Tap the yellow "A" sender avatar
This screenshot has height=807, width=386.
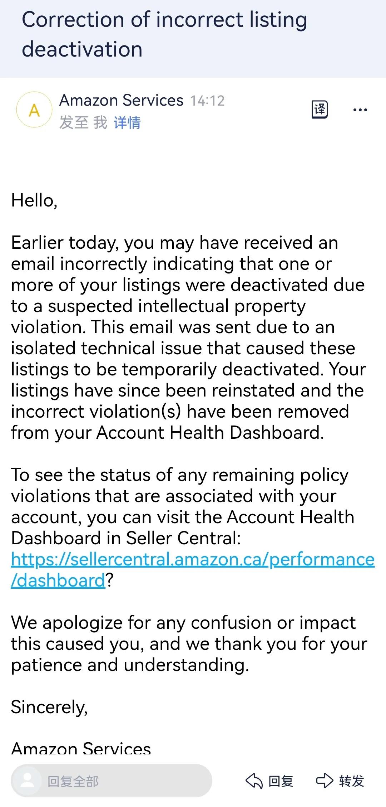[x=34, y=110]
